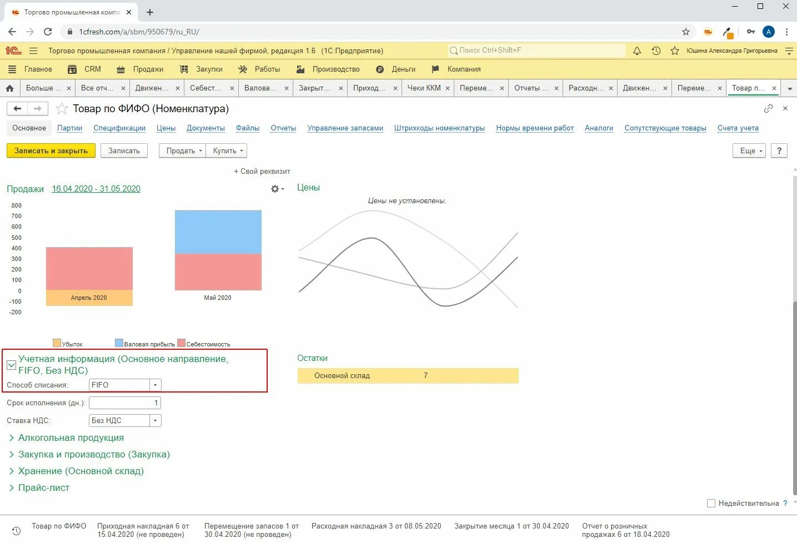Viewport: 797px width, 543px height.
Task: Click Записать и закрыть button
Action: tap(51, 150)
